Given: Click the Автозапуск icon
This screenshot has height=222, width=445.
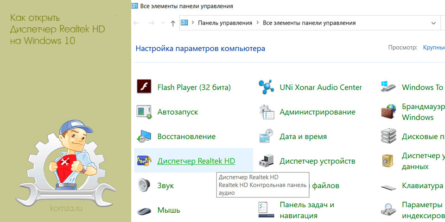Looking at the screenshot, I should click(144, 111).
